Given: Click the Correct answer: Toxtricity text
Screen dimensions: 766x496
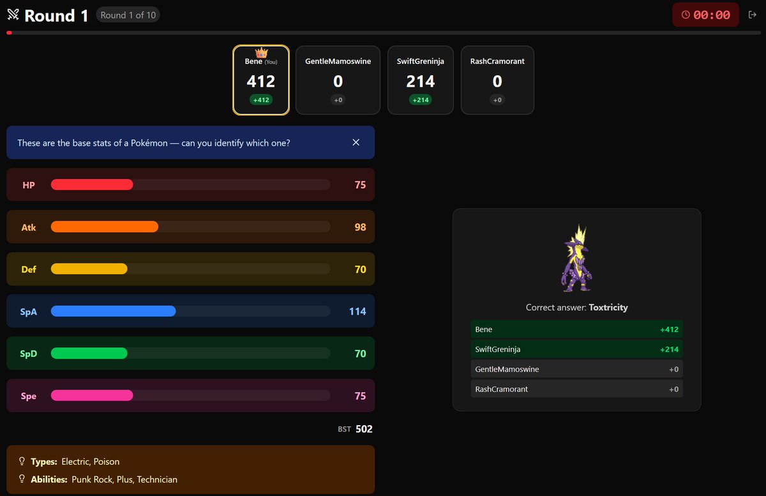Looking at the screenshot, I should [x=576, y=307].
